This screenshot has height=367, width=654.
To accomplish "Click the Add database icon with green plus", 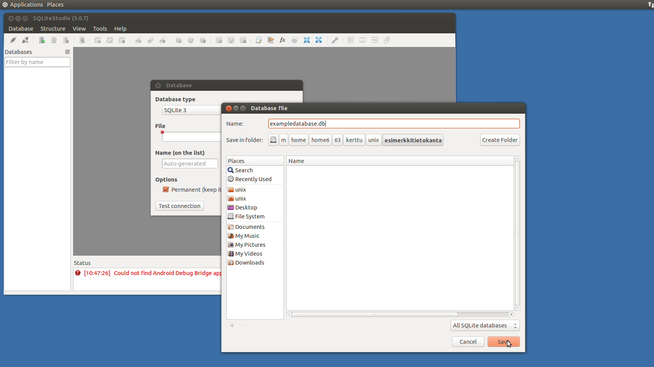I will [42, 40].
